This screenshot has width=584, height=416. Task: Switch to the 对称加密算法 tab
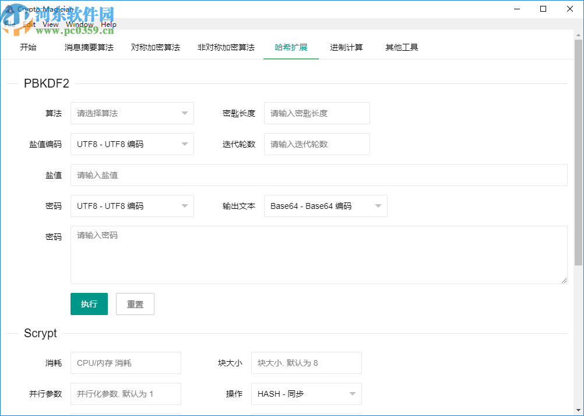(x=155, y=47)
